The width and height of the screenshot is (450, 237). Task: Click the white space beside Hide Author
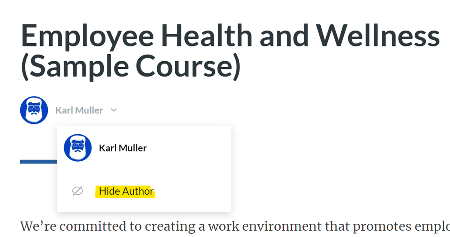194,191
